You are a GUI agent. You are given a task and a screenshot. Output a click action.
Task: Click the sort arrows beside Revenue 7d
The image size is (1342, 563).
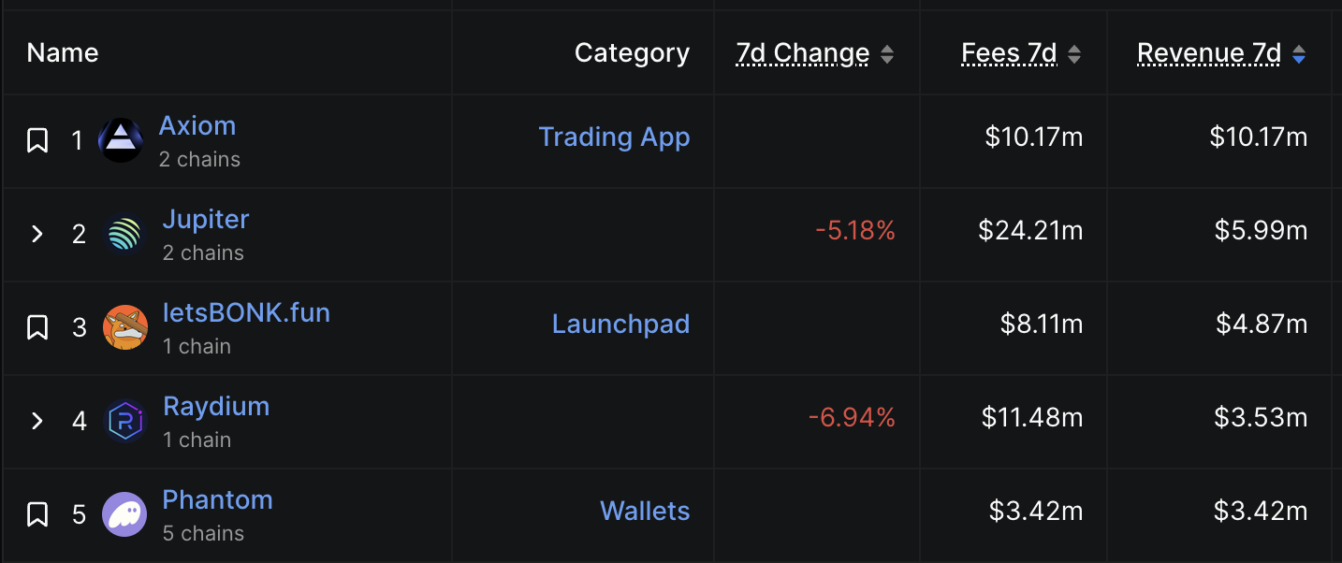click(1299, 53)
